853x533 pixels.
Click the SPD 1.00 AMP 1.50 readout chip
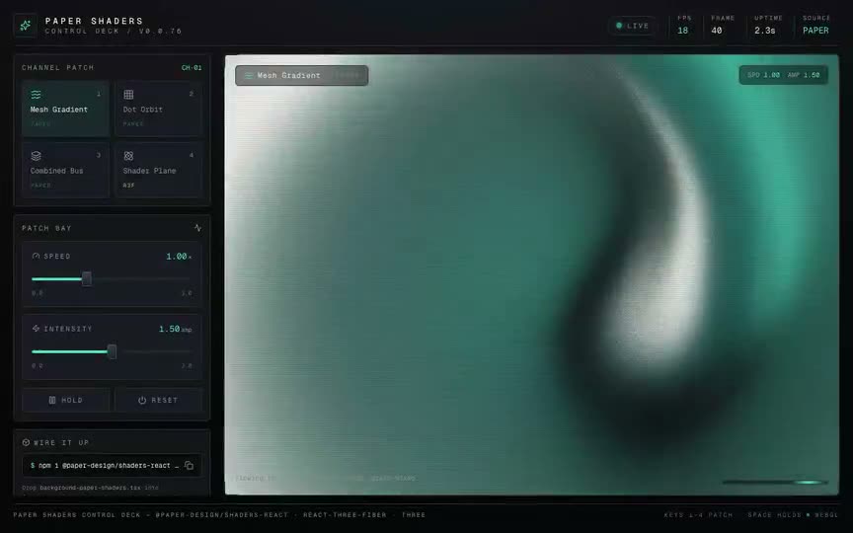[783, 75]
